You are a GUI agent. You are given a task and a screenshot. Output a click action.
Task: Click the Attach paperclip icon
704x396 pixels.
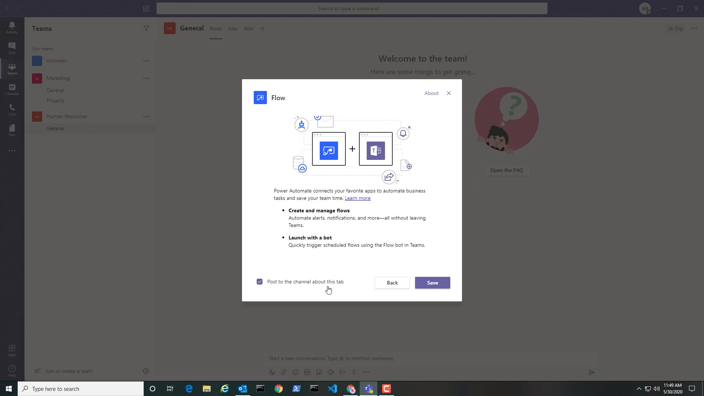(284, 372)
